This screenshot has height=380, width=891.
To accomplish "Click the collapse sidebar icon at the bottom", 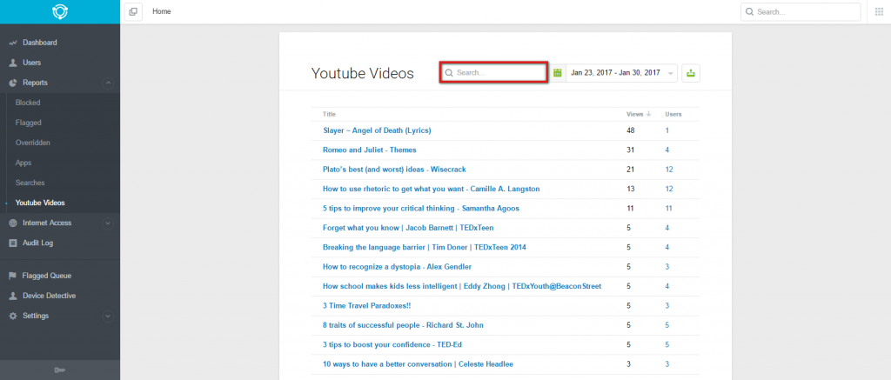I will pyautogui.click(x=60, y=370).
